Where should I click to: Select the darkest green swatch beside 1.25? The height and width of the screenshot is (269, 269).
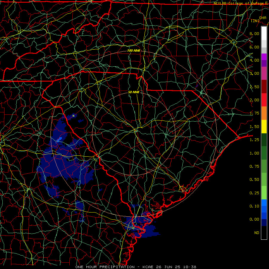[x=264, y=140]
